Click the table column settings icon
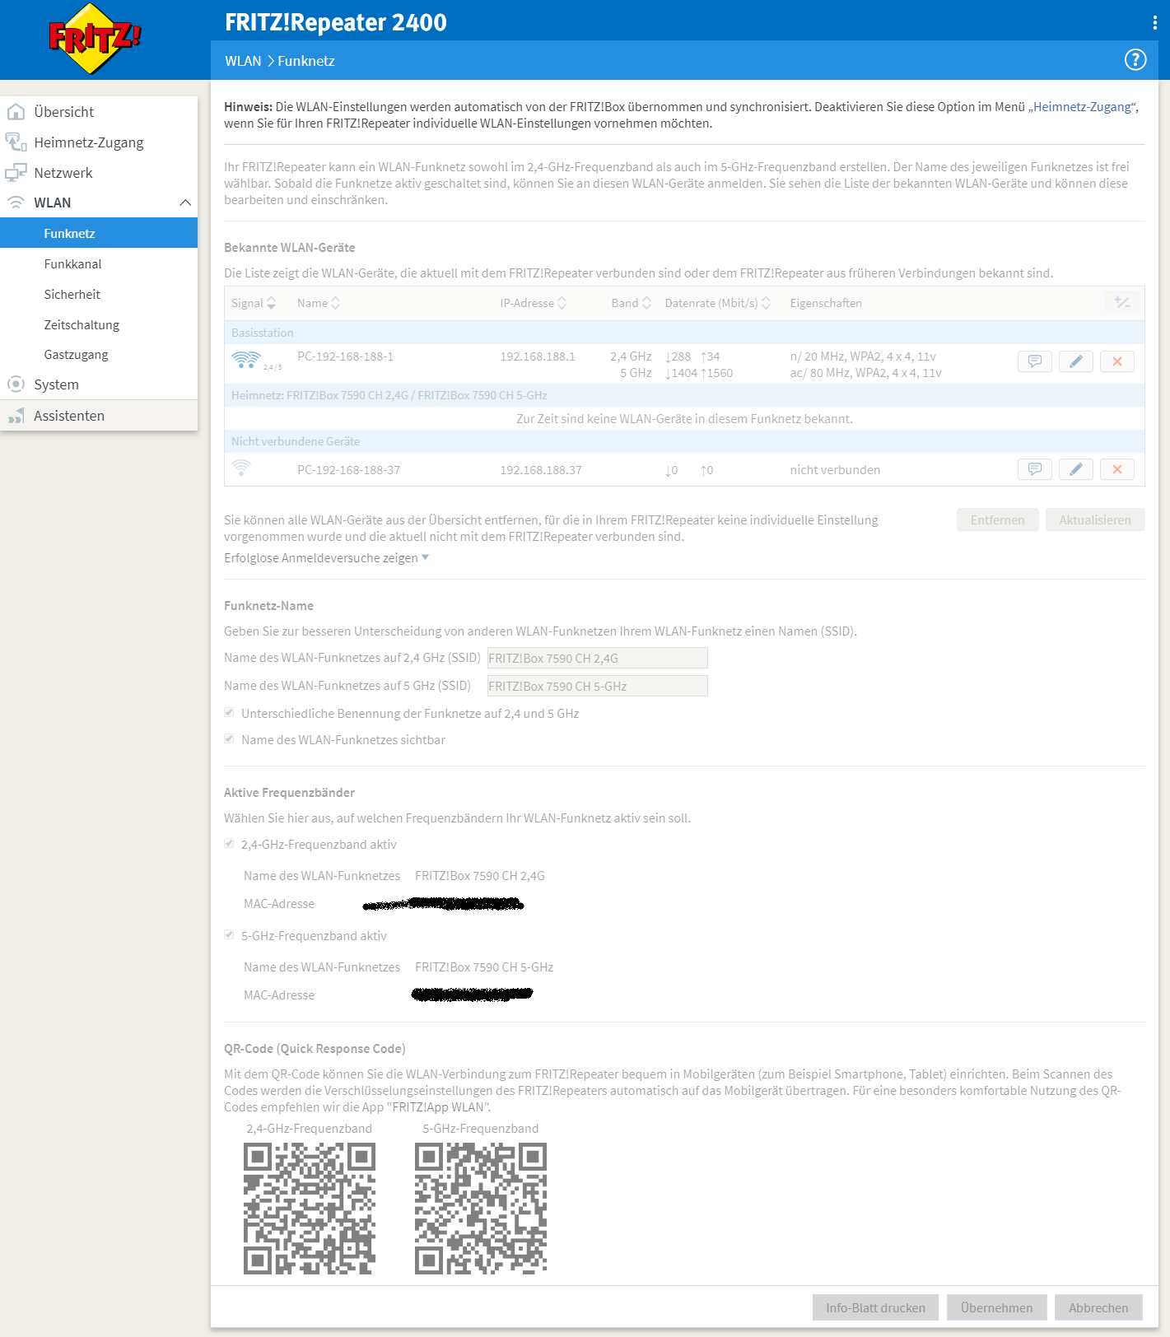Image resolution: width=1170 pixels, height=1337 pixels. (1122, 303)
